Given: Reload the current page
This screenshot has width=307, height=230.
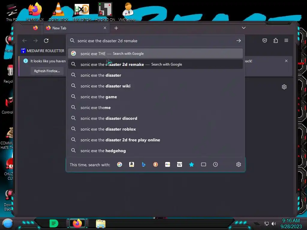Looking at the screenshot, I should [46, 41].
